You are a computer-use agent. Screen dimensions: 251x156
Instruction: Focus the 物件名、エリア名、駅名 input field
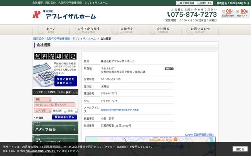click(x=55, y=105)
